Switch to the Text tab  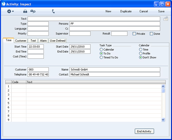click(x=33, y=40)
